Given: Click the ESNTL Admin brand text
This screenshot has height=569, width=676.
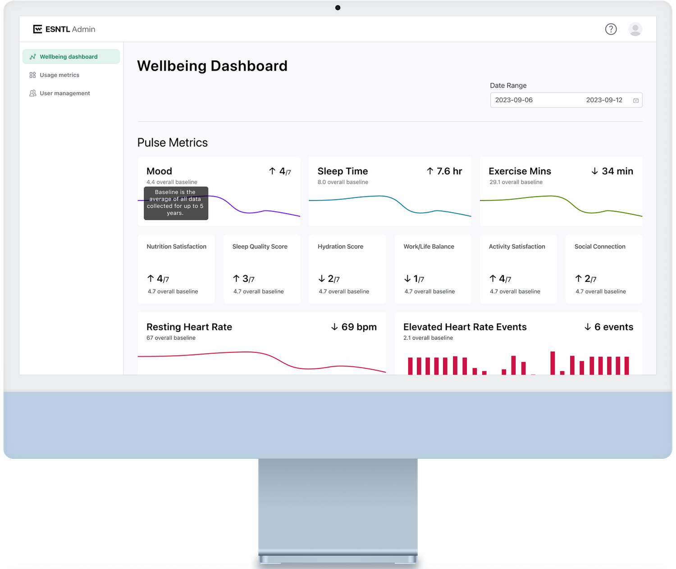Looking at the screenshot, I should point(70,29).
